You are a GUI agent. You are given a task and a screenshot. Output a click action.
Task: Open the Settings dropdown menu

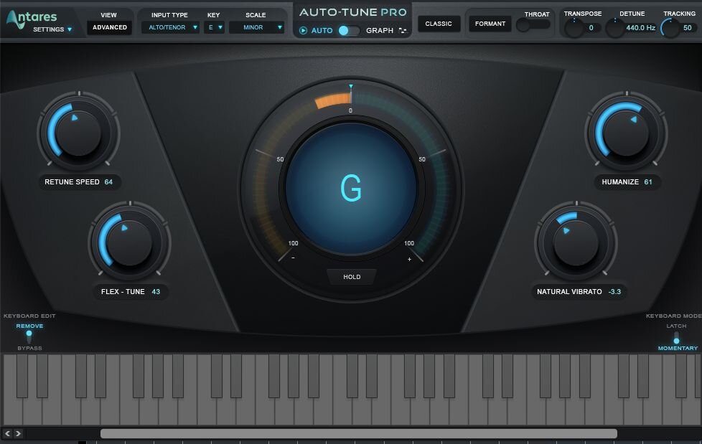52,29
